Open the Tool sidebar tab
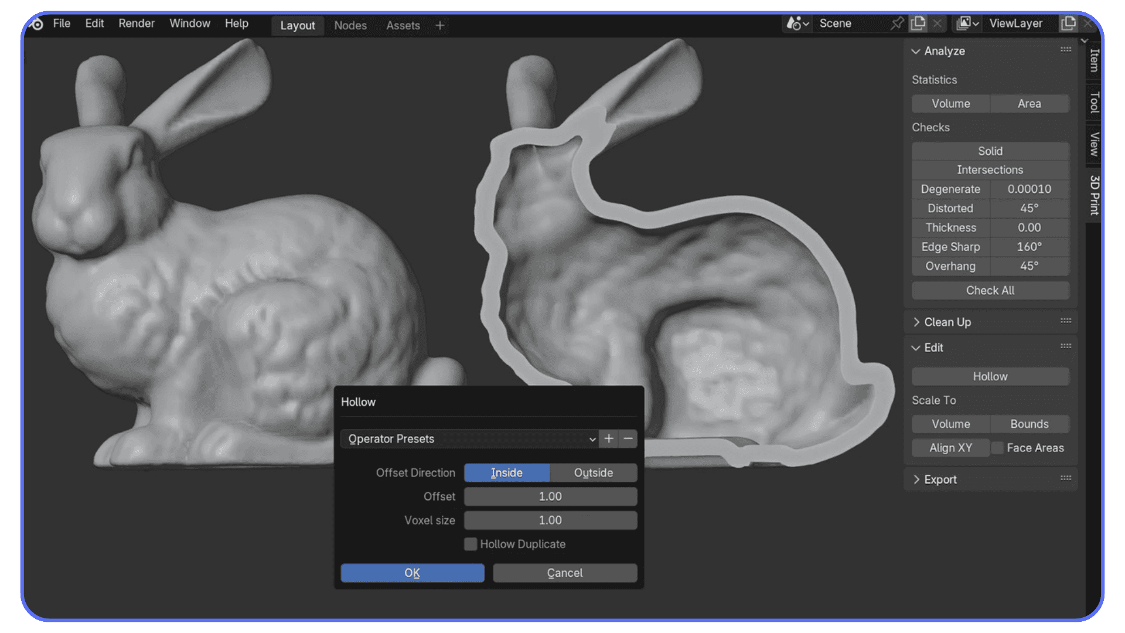The width and height of the screenshot is (1125, 633). pyautogui.click(x=1094, y=102)
